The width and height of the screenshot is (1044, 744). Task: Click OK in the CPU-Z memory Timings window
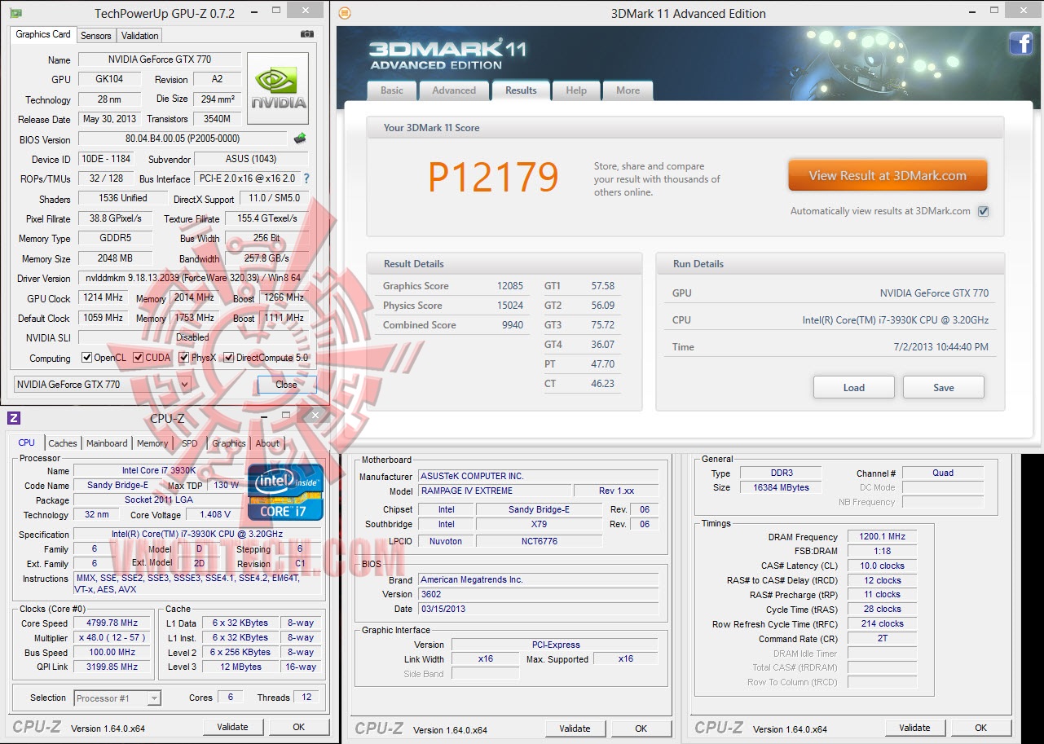(x=981, y=728)
